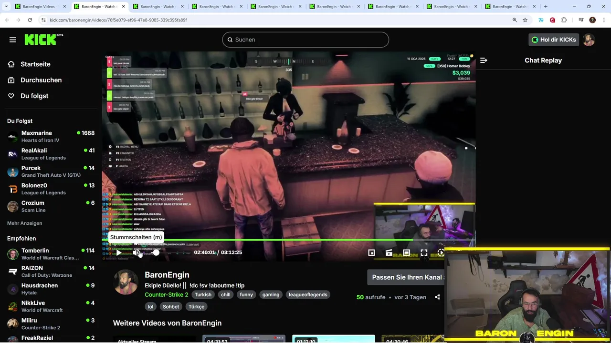The width and height of the screenshot is (611, 343).
Task: Open the Chrome three-dot menu
Action: (604, 20)
